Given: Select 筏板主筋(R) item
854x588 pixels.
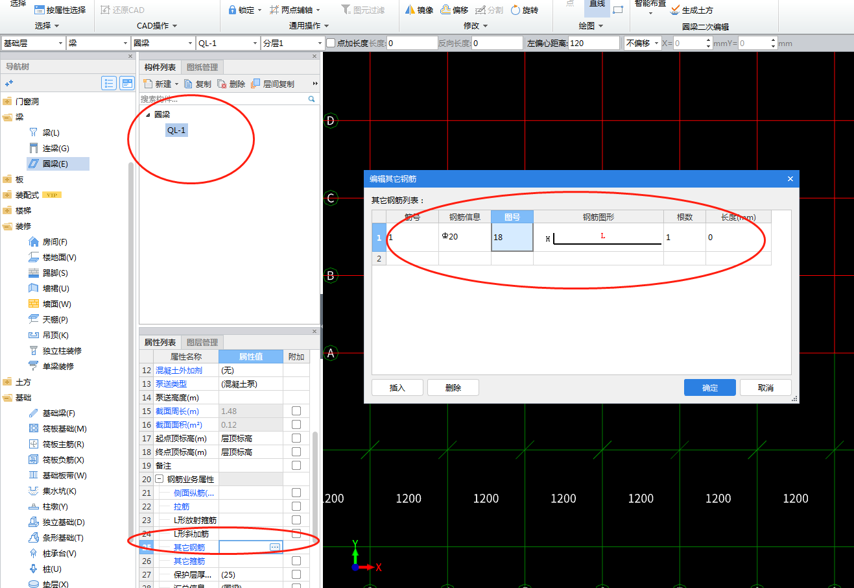Looking at the screenshot, I should [57, 445].
